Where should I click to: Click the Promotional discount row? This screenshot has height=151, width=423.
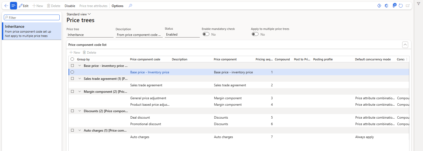[239, 124]
